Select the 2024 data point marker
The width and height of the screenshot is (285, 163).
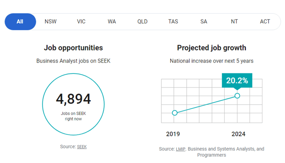coord(237,96)
